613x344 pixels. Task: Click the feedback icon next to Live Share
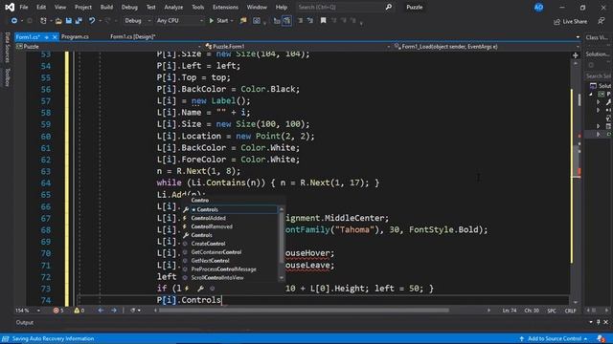pos(601,21)
